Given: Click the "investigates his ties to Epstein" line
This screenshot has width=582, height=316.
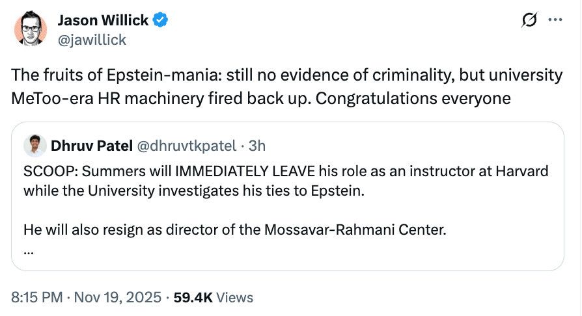Looking at the screenshot, I should click(x=260, y=191).
